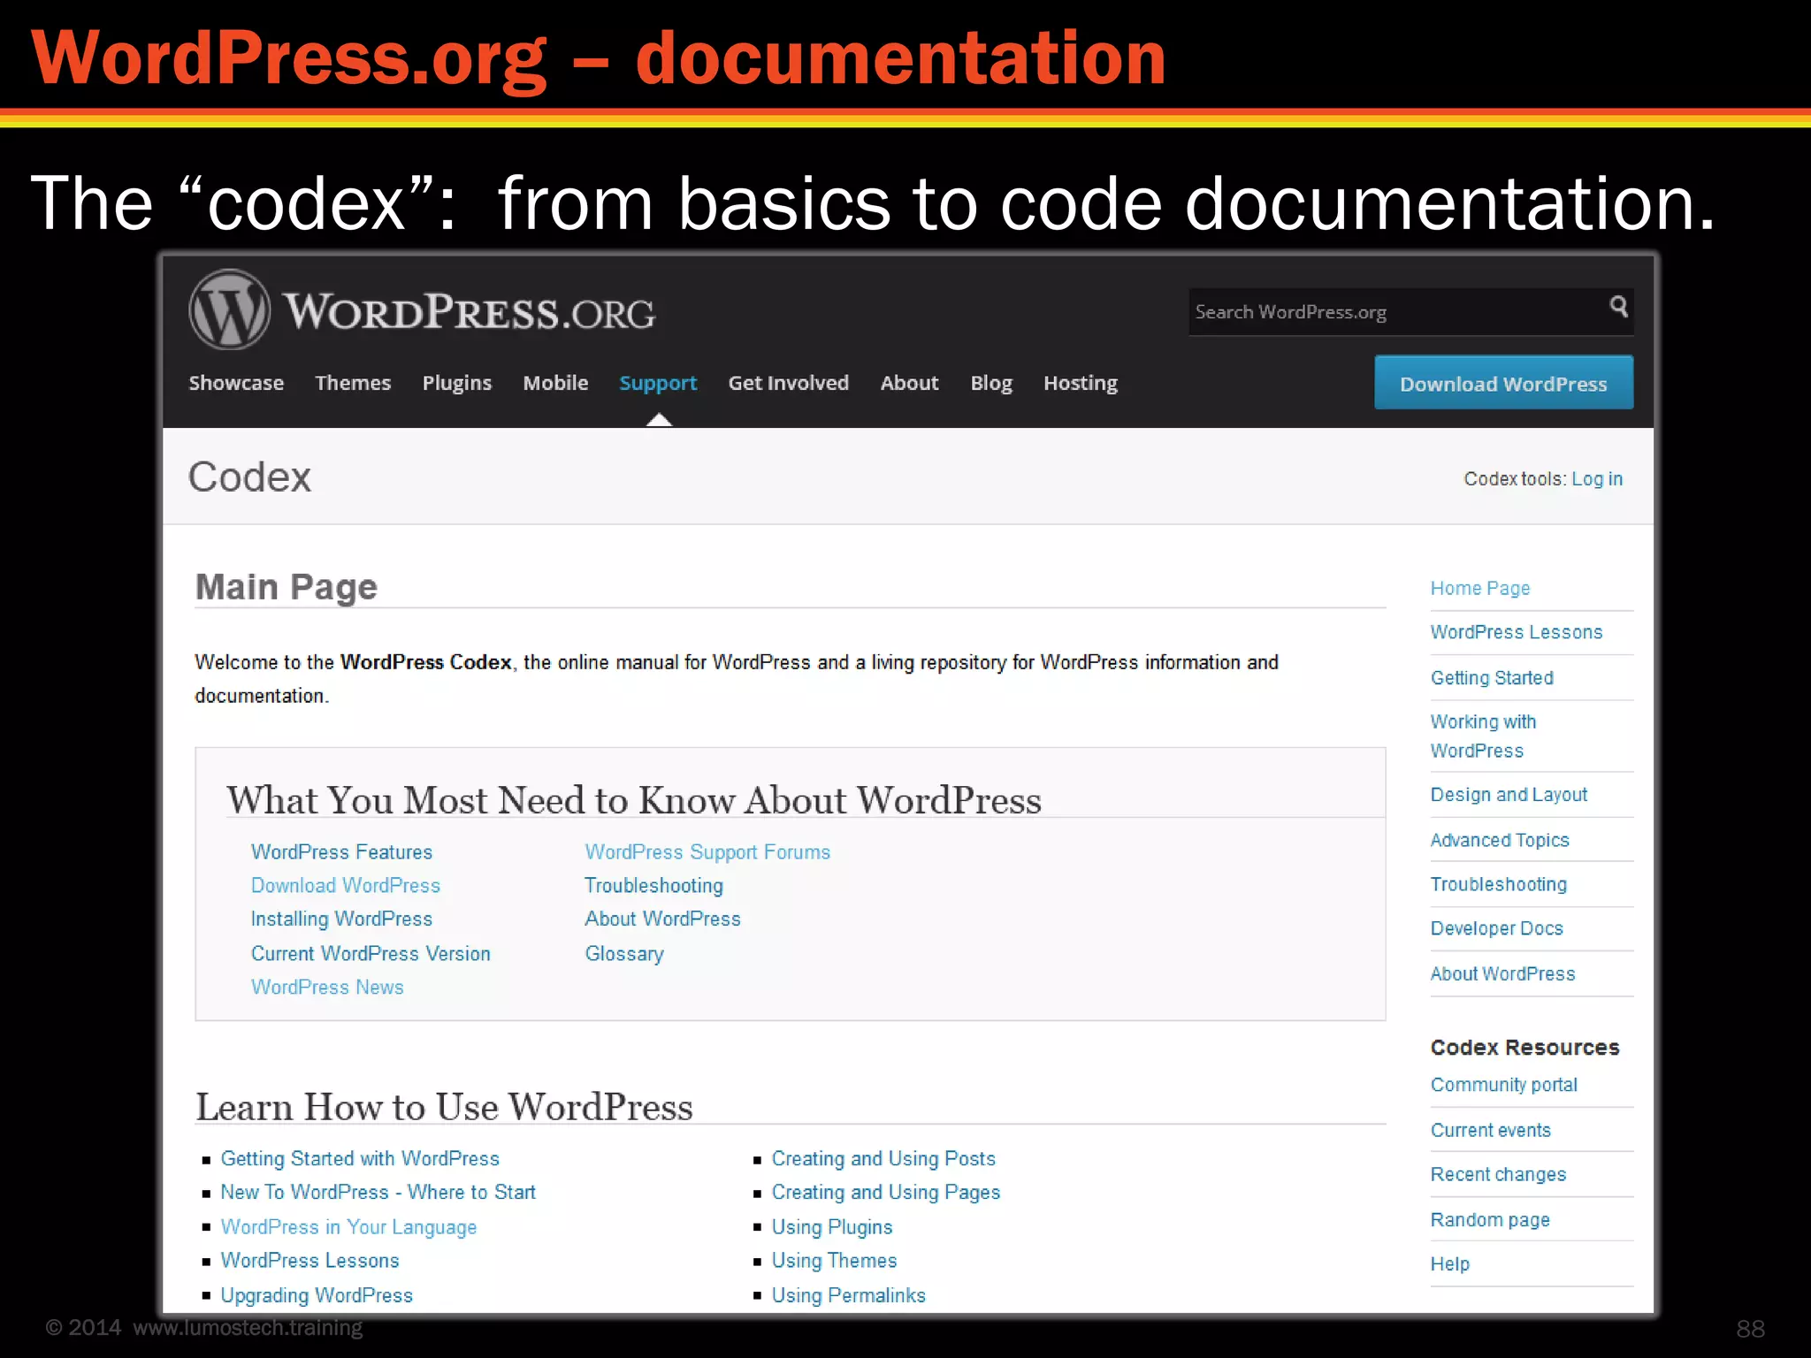
Task: Open Troubleshooting in the sidebar
Action: pyautogui.click(x=1498, y=884)
